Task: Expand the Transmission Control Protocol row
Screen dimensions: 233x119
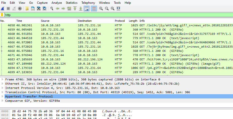Action: (x=3, y=92)
